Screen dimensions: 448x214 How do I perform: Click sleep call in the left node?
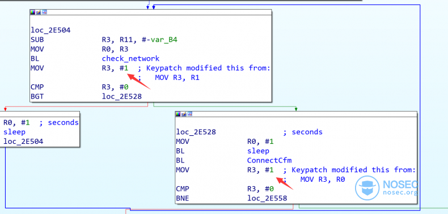14,132
